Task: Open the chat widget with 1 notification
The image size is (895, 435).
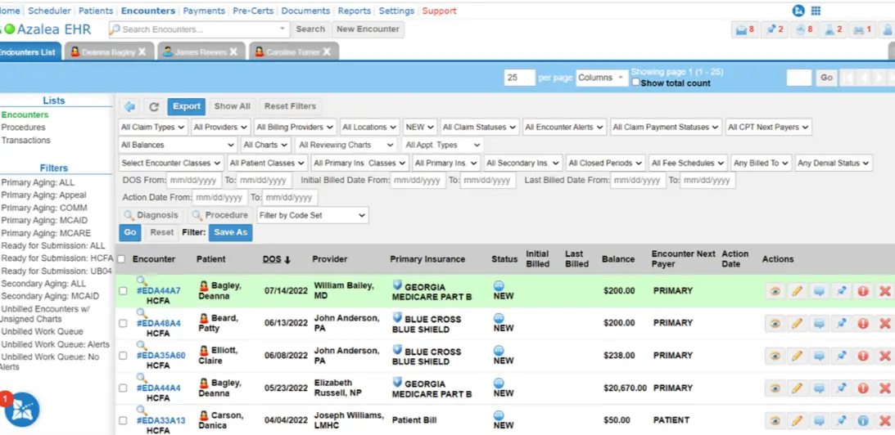Action: (x=21, y=410)
